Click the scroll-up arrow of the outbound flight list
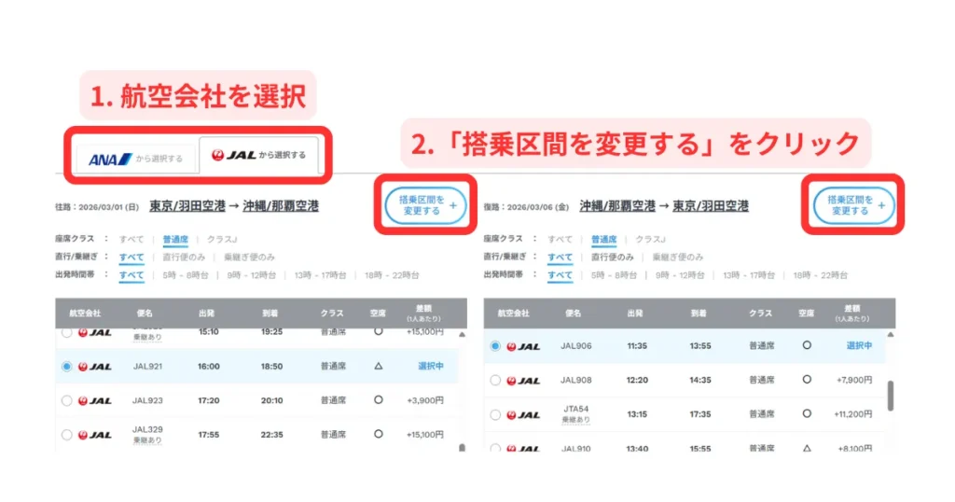The height and width of the screenshot is (502, 955). click(x=462, y=333)
